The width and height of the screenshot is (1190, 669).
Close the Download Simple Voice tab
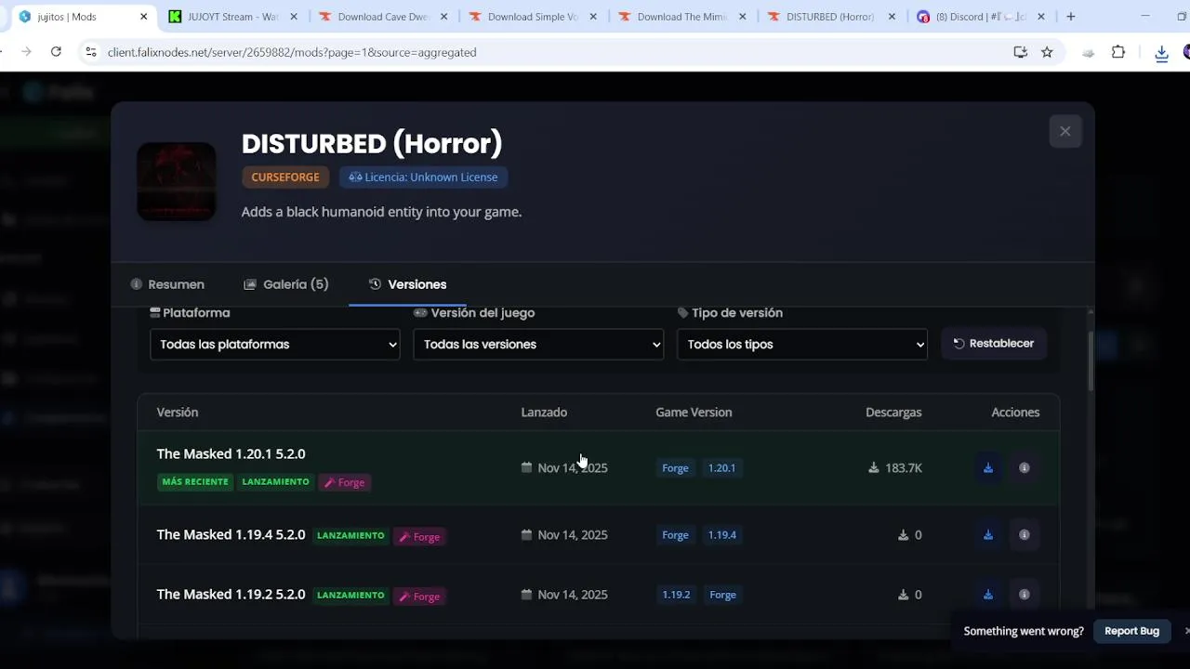click(x=593, y=17)
